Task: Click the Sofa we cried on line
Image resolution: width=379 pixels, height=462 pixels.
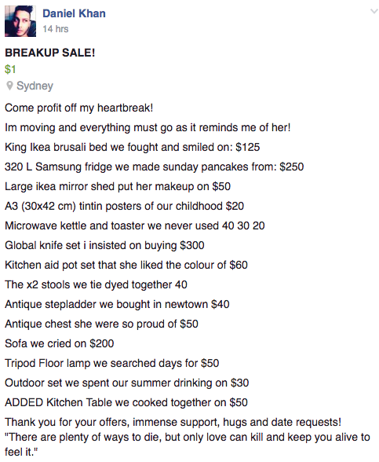Action: tap(59, 343)
